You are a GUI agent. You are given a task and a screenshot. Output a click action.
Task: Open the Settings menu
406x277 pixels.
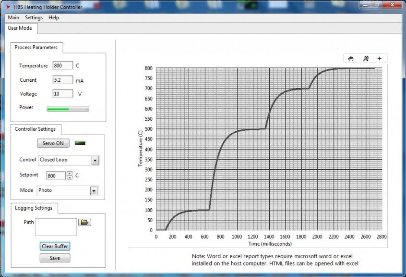[x=34, y=17]
